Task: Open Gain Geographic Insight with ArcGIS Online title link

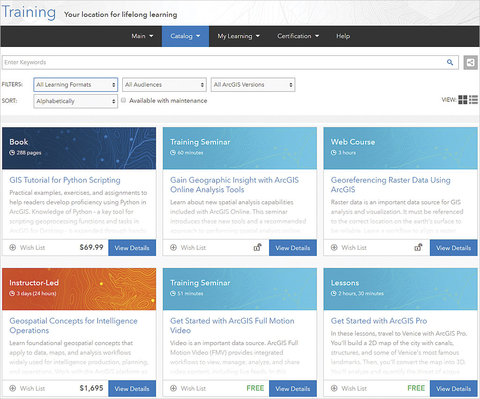Action: click(234, 185)
